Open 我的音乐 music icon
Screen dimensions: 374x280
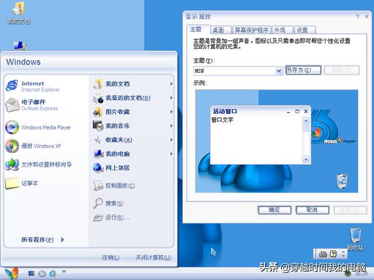point(98,126)
